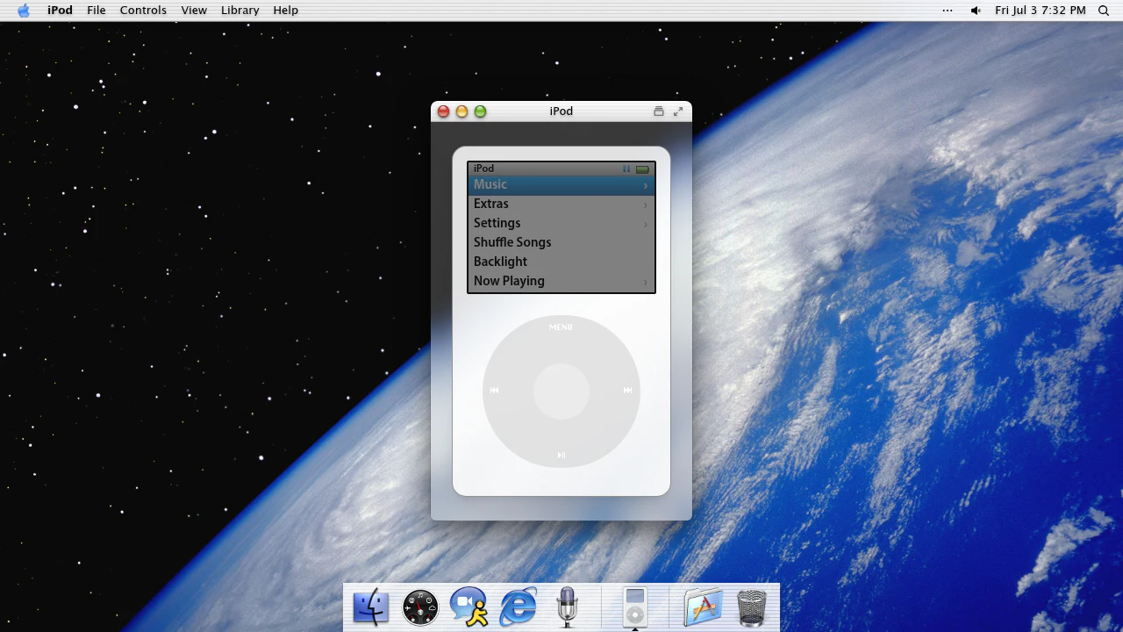Close the iPod window
Screen dimensions: 1123x632
443,111
